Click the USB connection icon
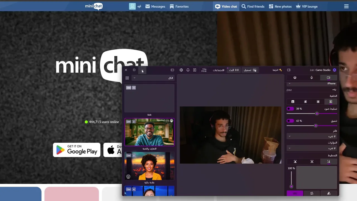Screen dimensions: 357x201 pos(334,90)
